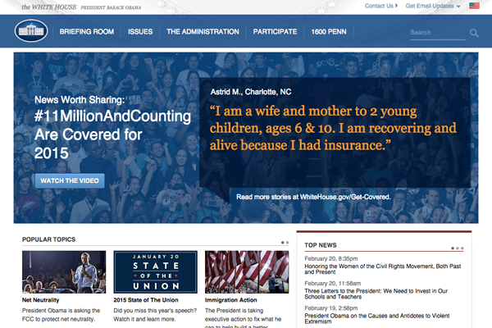Open Causes and Antidotes to Violent Extremism story
The height and width of the screenshot is (328, 492).
377,319
